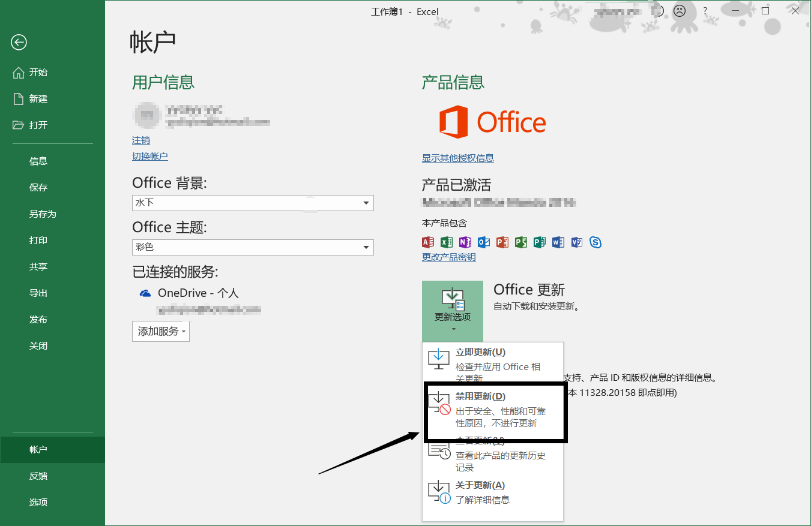Click the Excel product icon
This screenshot has width=811, height=526.
447,242
